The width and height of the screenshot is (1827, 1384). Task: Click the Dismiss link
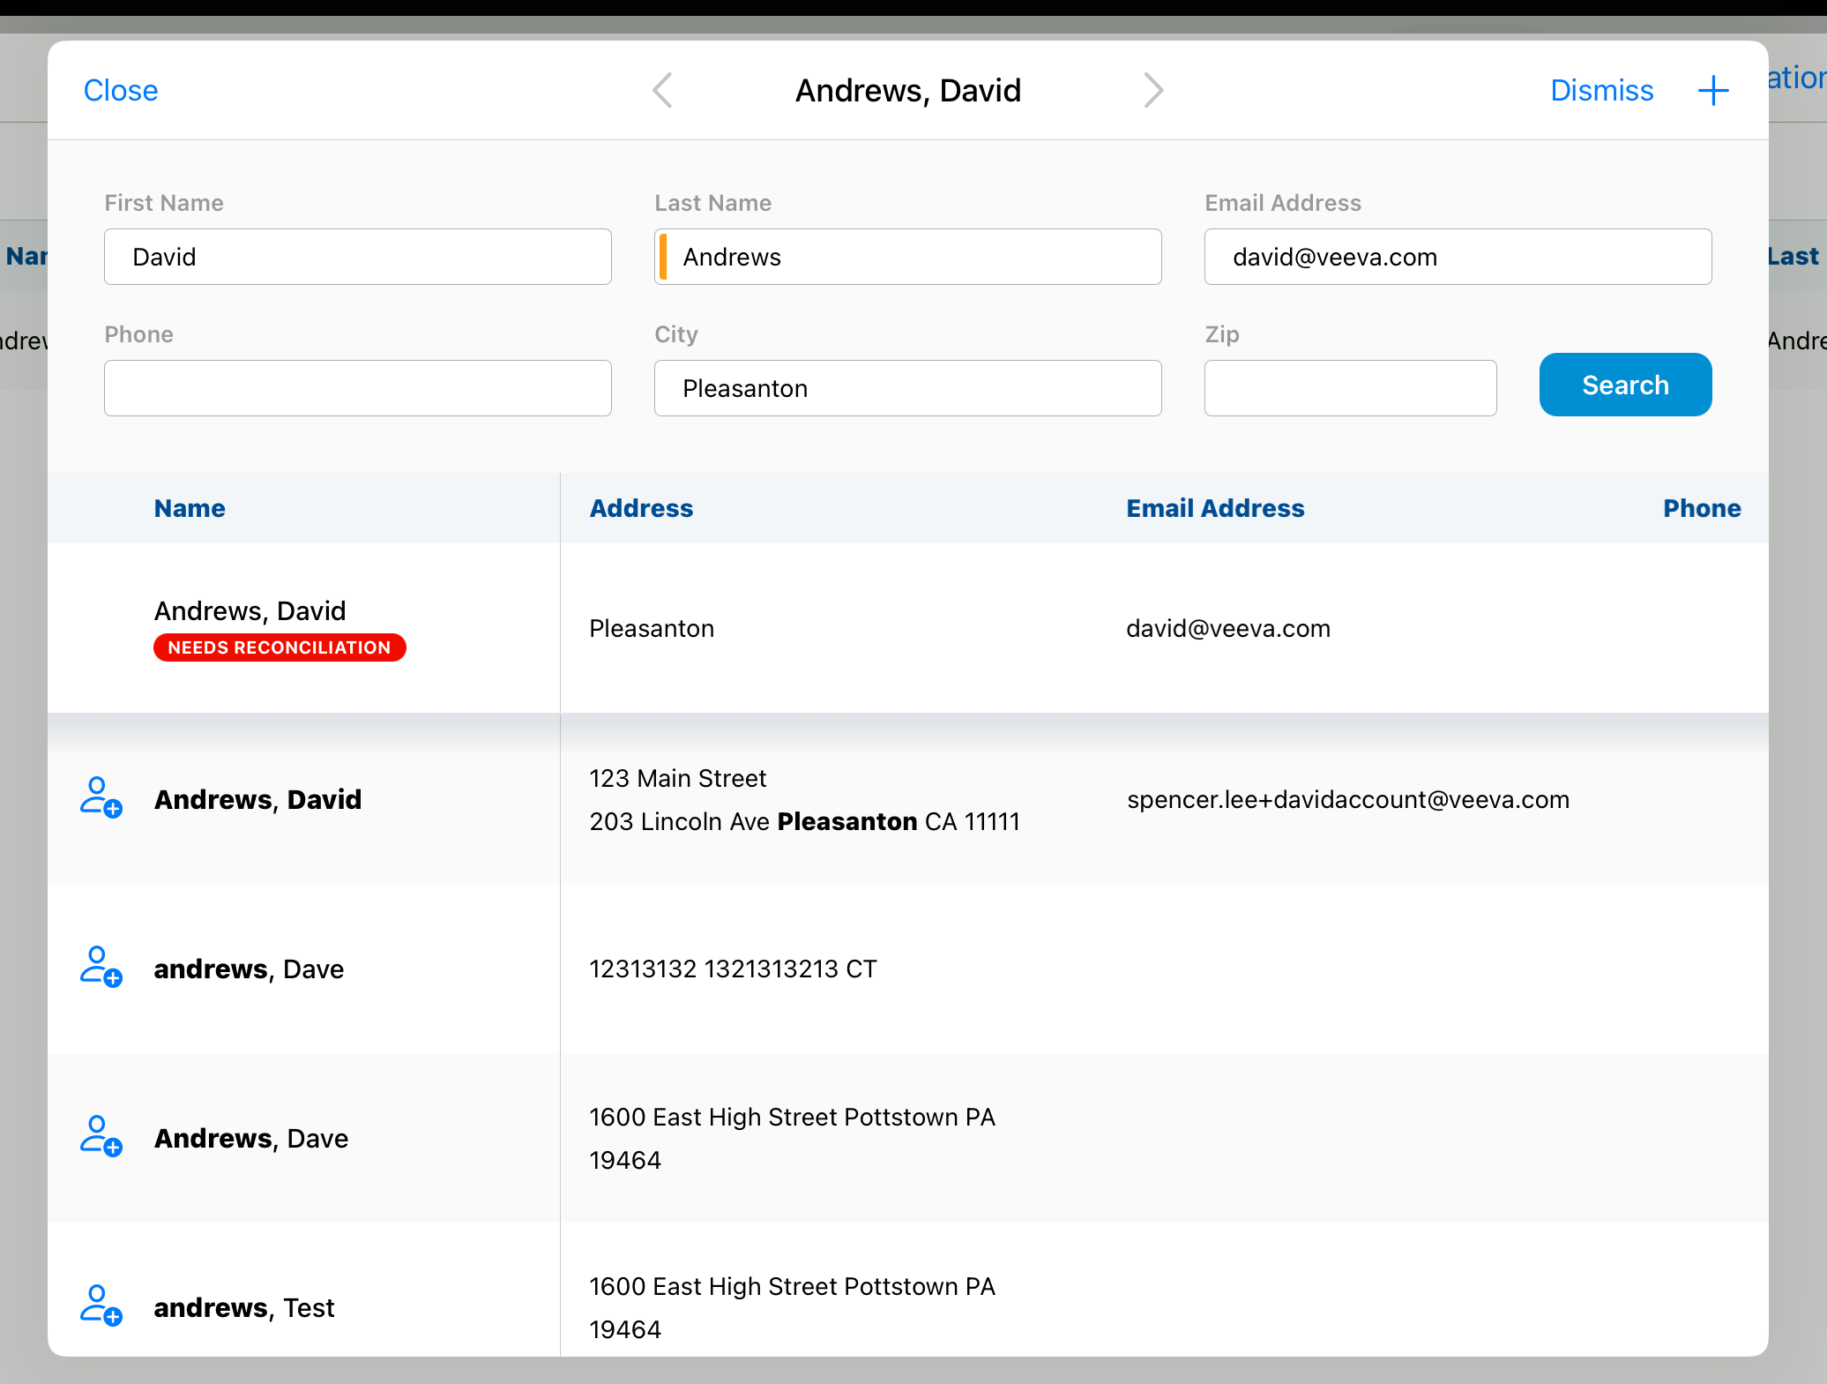point(1601,90)
